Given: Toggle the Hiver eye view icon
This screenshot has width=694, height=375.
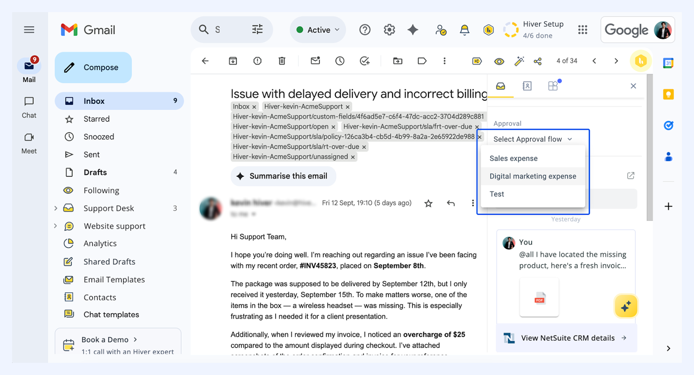Looking at the screenshot, I should tap(499, 61).
